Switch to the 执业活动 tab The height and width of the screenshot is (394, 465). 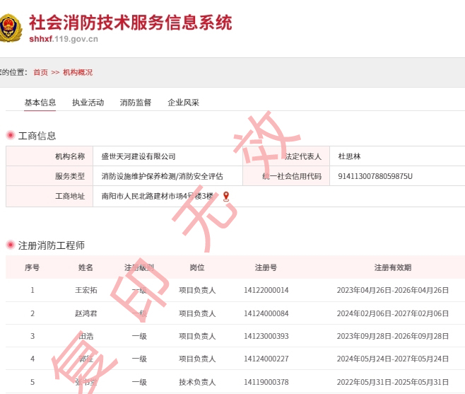point(88,103)
